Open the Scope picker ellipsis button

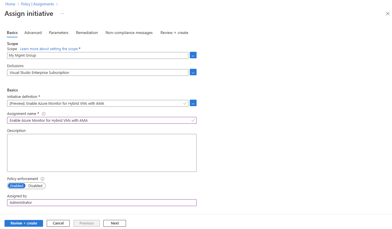(193, 55)
